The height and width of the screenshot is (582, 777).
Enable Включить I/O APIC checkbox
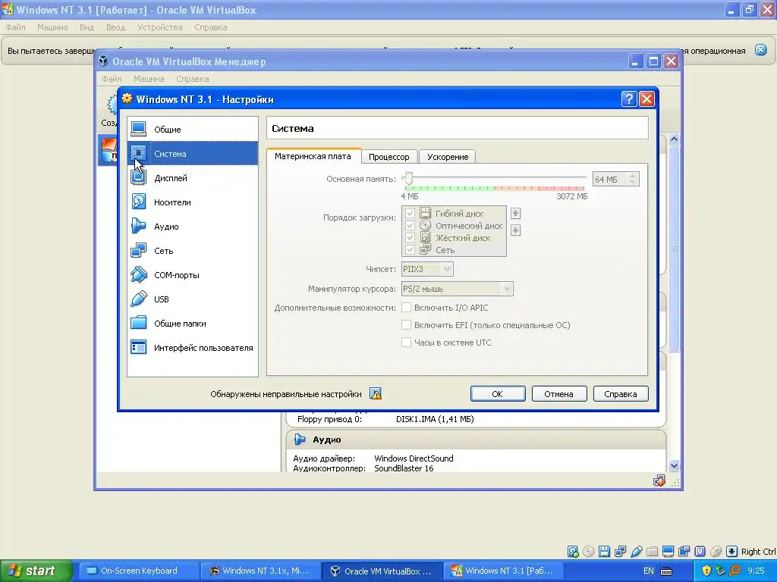tap(407, 308)
